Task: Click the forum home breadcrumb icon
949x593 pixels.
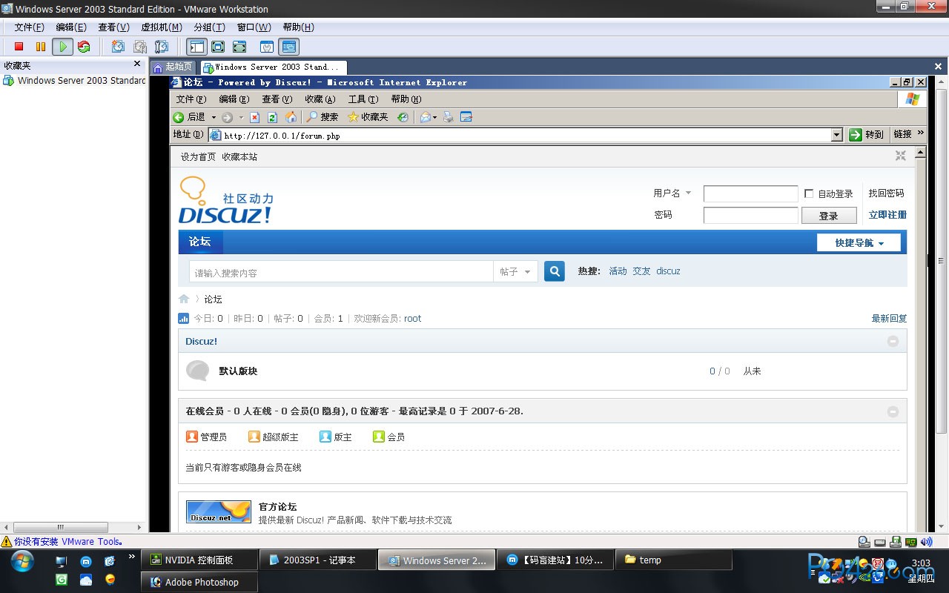Action: click(x=184, y=299)
